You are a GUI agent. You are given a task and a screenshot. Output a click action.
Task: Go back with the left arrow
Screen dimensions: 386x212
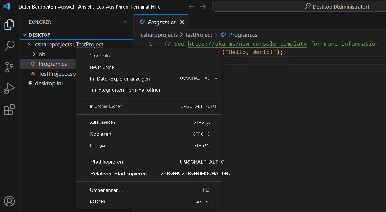click(191, 7)
